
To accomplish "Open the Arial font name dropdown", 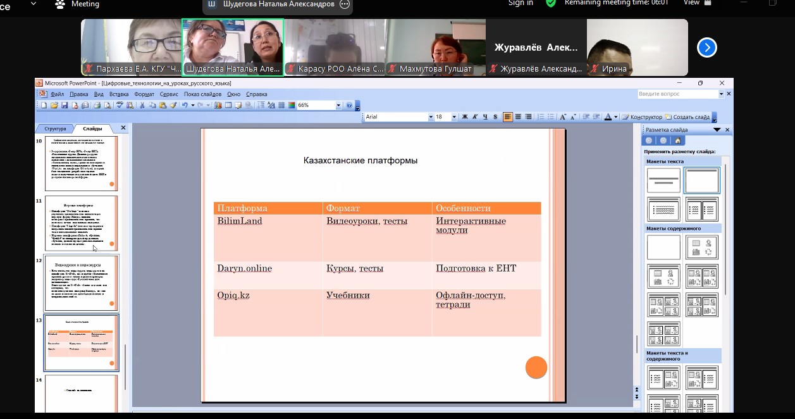I will pos(431,117).
